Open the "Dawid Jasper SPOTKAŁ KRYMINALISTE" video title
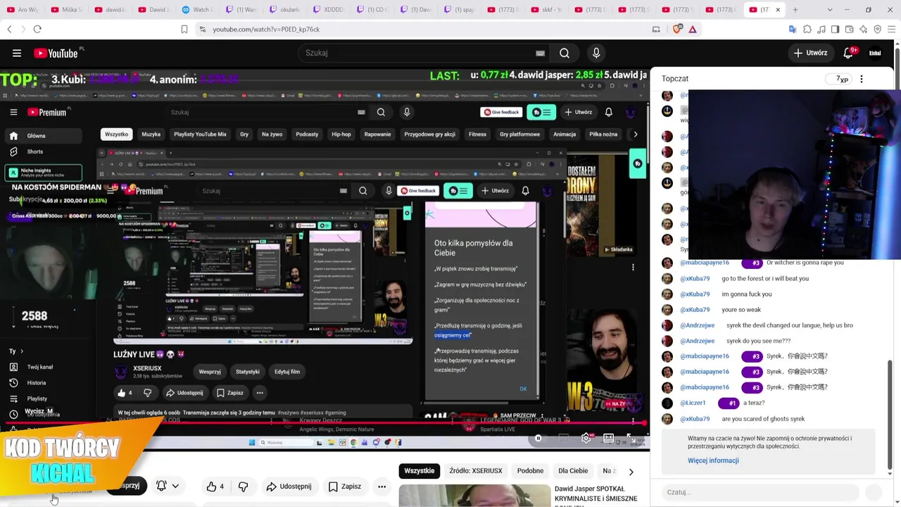 pos(596,494)
